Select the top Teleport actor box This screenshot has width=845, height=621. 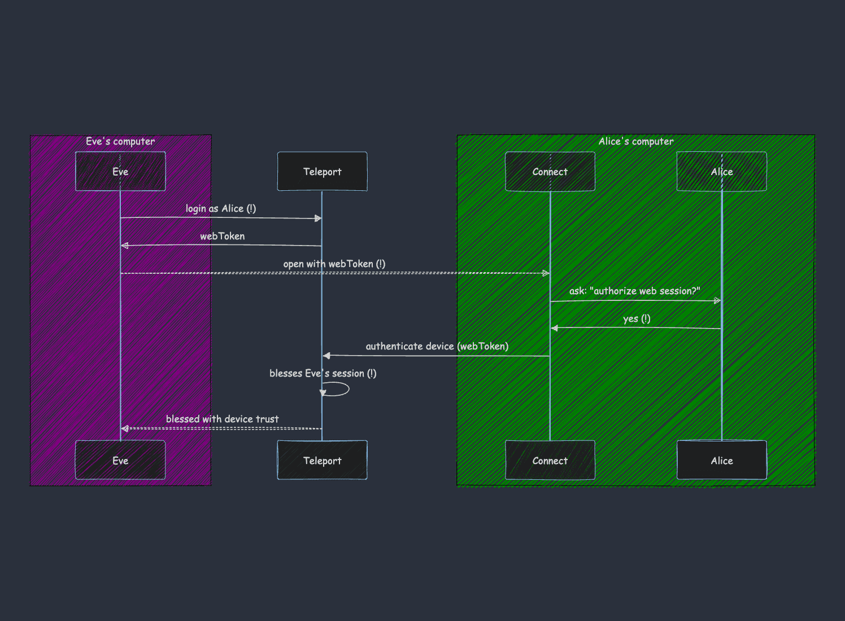point(322,172)
